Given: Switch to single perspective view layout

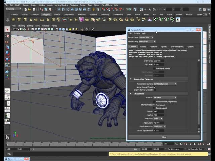Looking at the screenshot, I should click(7, 91).
